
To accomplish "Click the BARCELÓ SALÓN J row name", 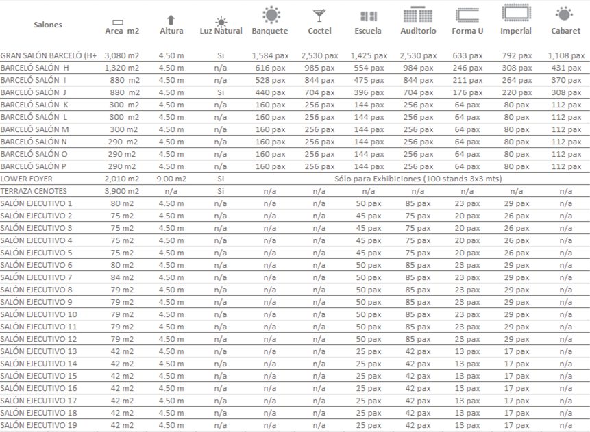I will tap(34, 93).
